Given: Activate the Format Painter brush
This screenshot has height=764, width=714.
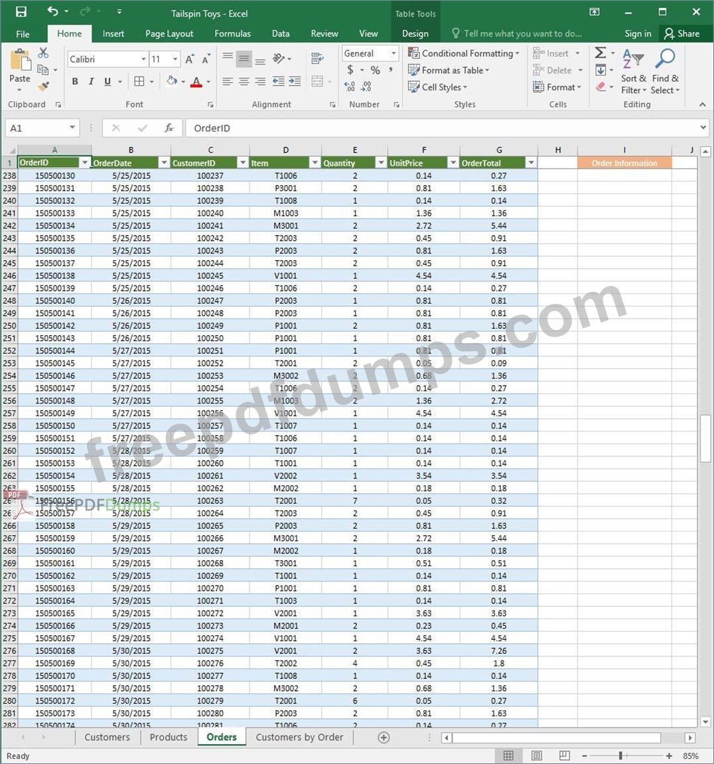Looking at the screenshot, I should tap(43, 87).
